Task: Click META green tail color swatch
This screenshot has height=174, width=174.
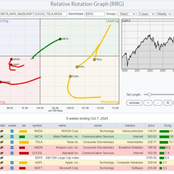Action: tap(22, 137)
